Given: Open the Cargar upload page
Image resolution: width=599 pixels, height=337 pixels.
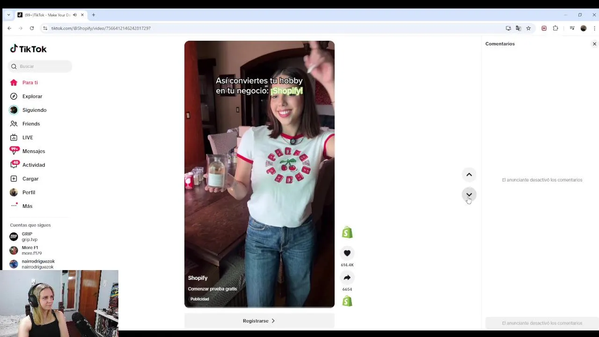Looking at the screenshot, I should pos(30,179).
